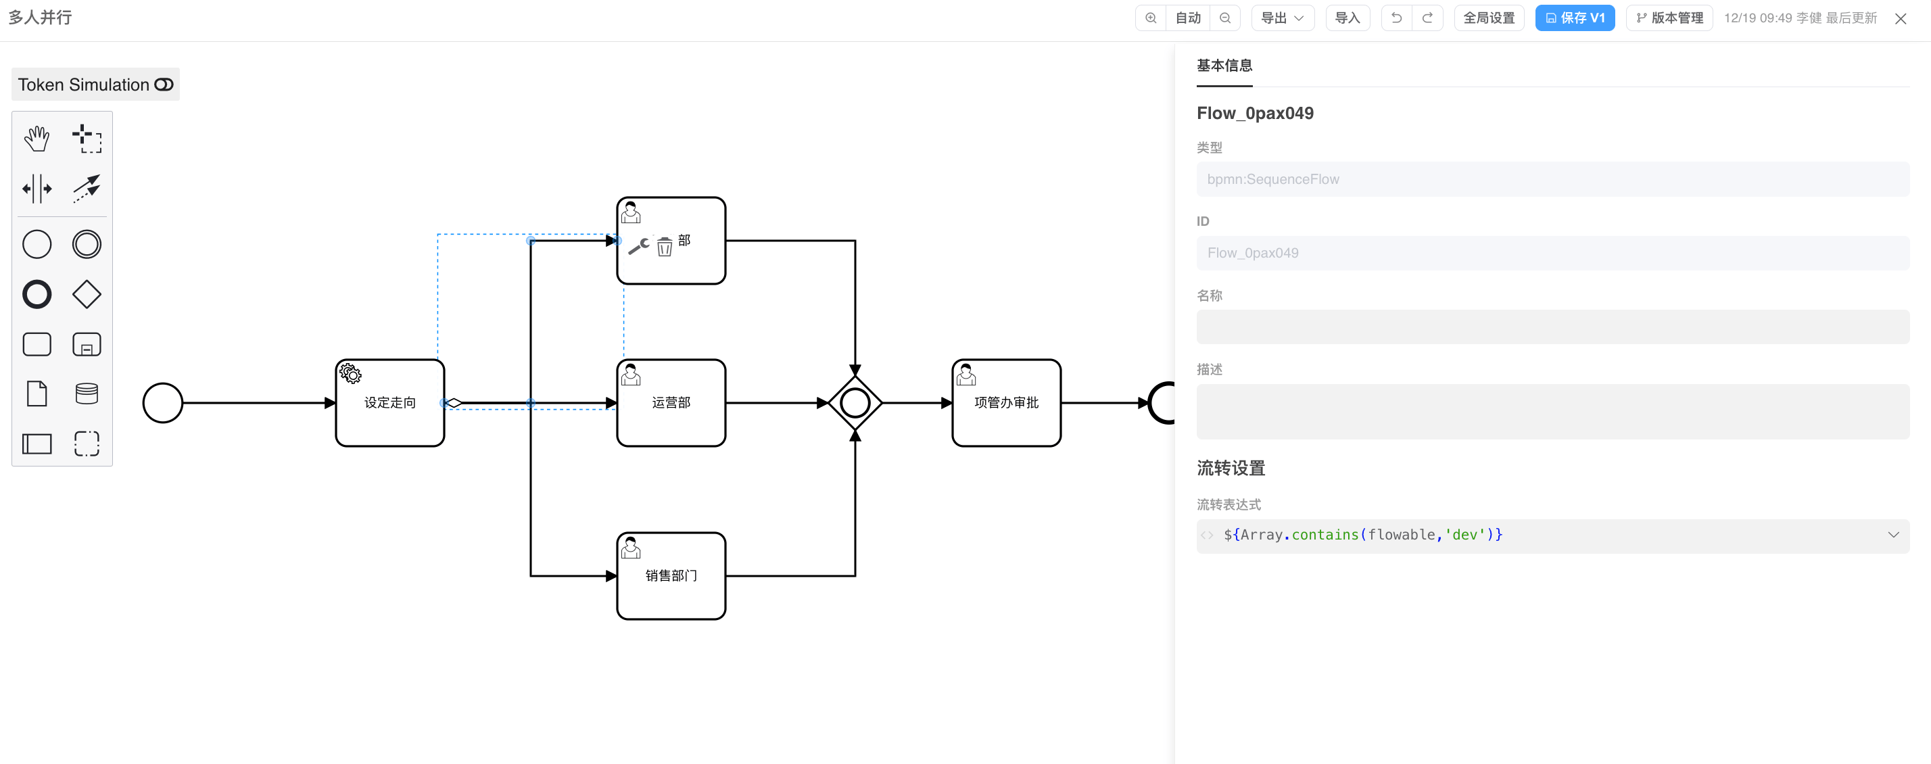Choose the space tool

click(x=37, y=189)
